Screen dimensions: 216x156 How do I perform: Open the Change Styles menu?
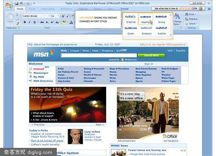[x=177, y=19]
